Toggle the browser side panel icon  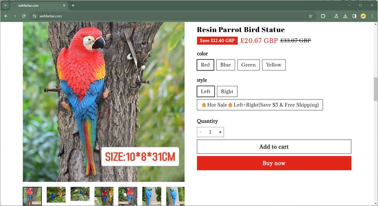coord(354,16)
